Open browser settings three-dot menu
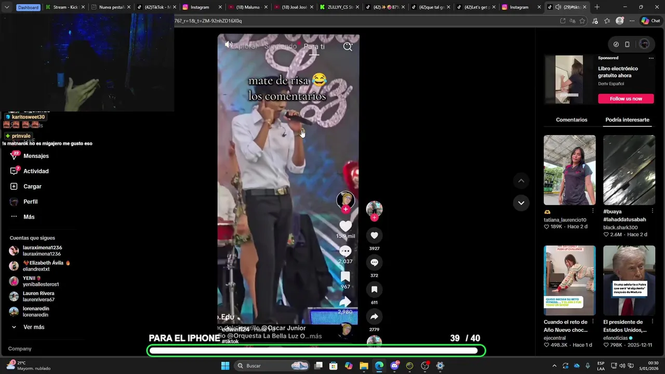The width and height of the screenshot is (665, 374). point(632,21)
